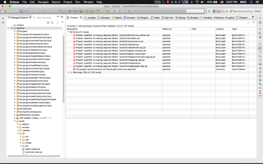Open the Project menu

tap(68, 2)
